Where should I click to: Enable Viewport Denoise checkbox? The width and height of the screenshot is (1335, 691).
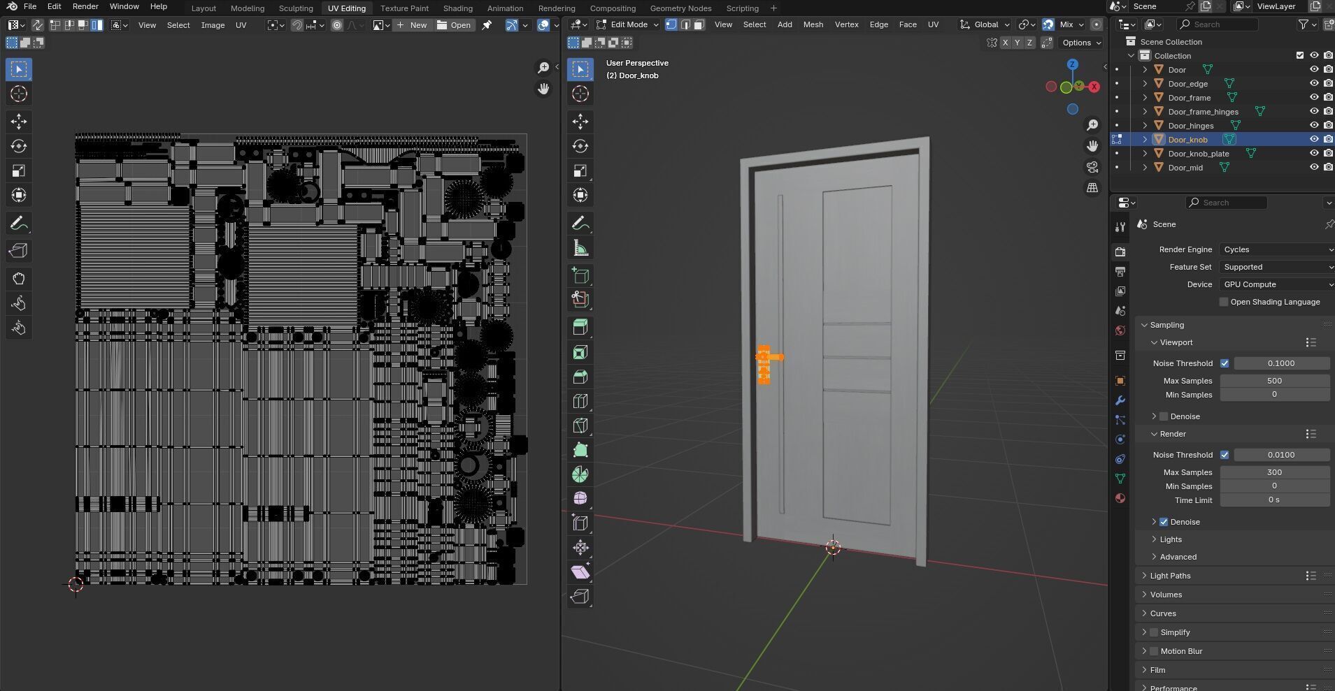point(1164,416)
